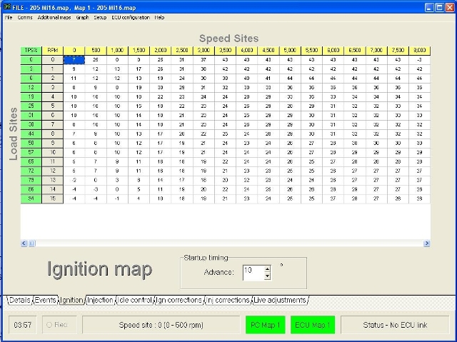Screen dimensions: 457x342
Task: Switch to the Events tab
Action: coord(46,301)
